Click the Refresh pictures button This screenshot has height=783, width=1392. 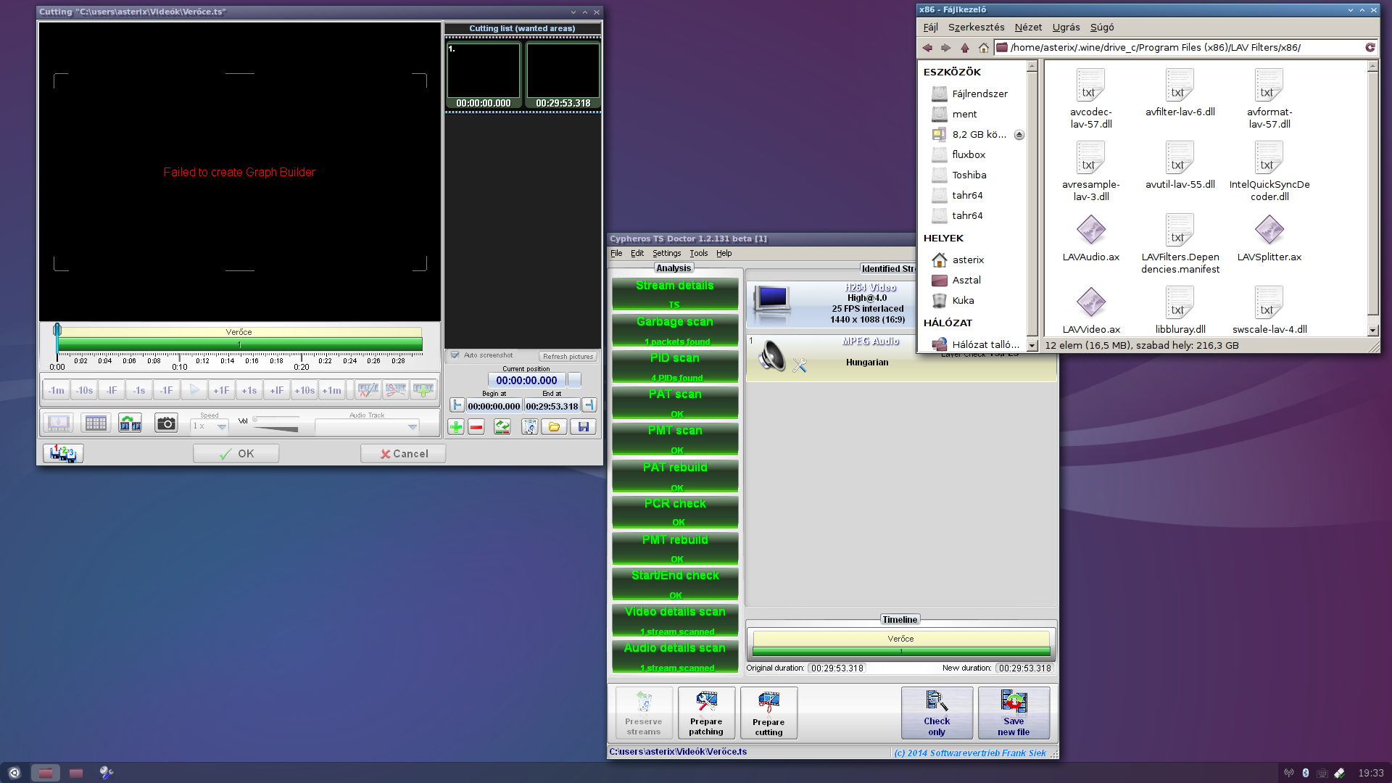[568, 356]
